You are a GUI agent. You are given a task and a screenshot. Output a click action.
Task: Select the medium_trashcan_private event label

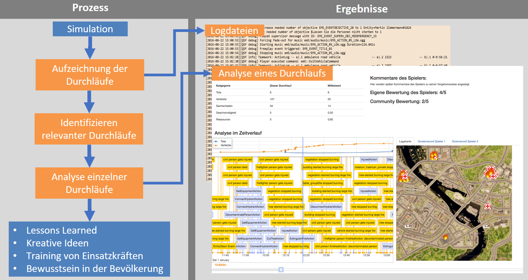click(x=374, y=167)
